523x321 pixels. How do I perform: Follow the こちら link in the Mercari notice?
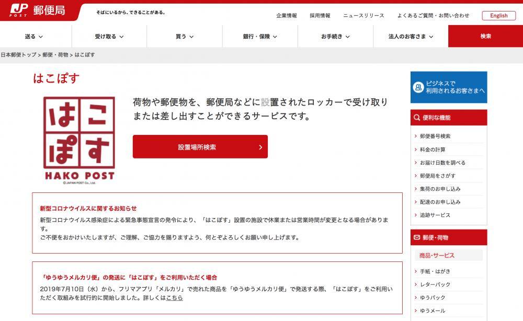click(x=175, y=297)
